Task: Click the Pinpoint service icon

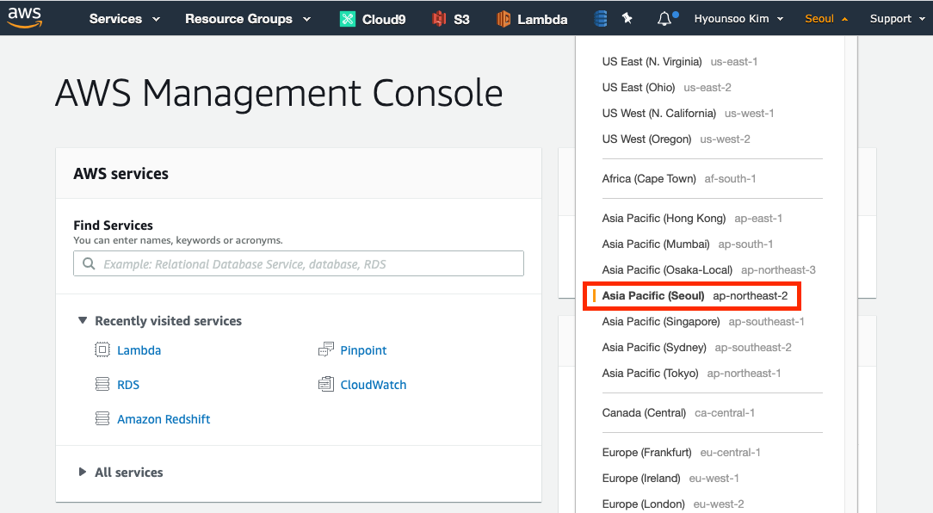Action: [x=326, y=349]
